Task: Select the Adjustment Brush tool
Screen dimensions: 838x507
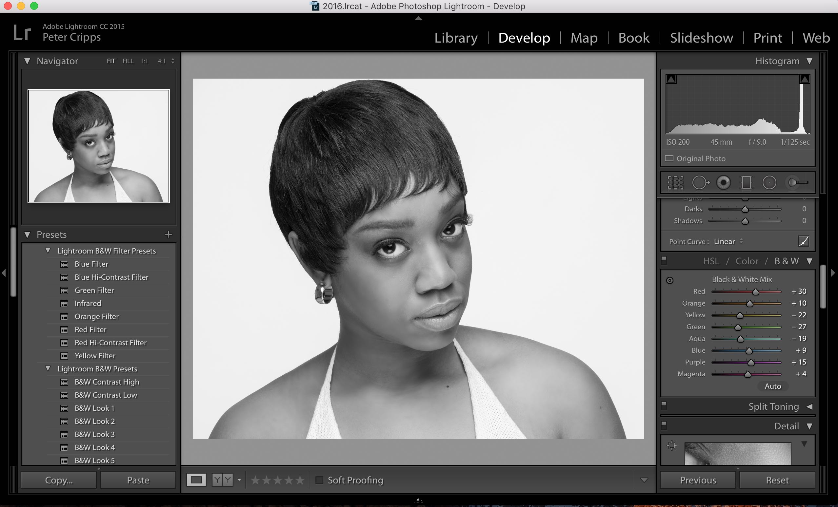Action: click(x=798, y=182)
